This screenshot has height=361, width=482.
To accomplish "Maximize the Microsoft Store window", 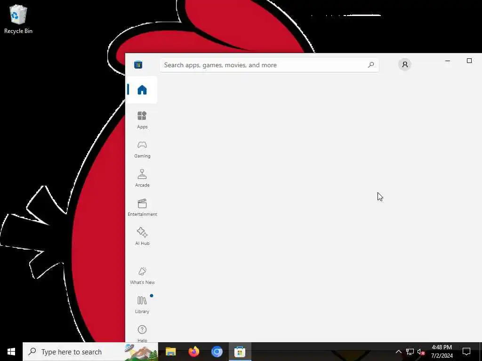I will pyautogui.click(x=469, y=61).
